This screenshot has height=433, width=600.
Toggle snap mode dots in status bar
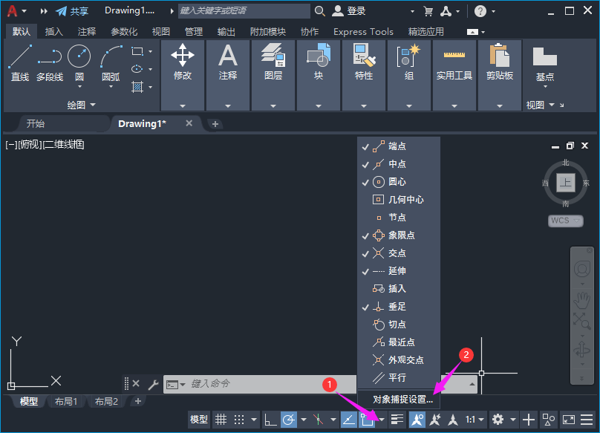pos(239,420)
